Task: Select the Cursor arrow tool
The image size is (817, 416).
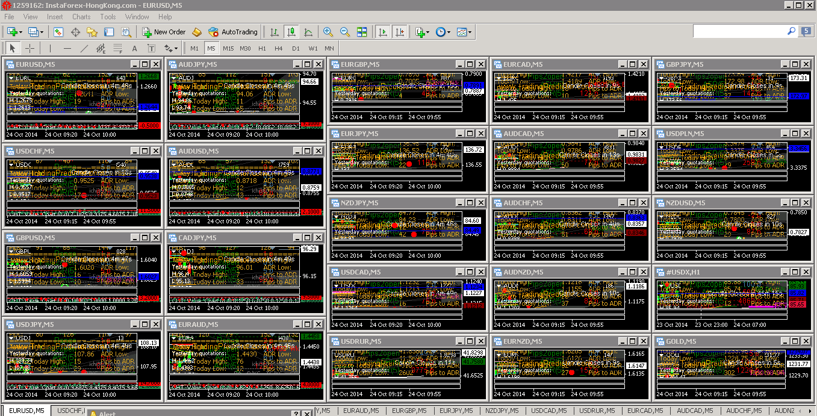Action: tap(13, 48)
